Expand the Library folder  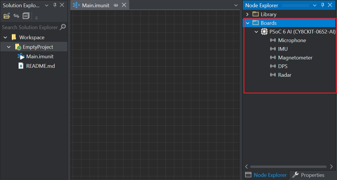[247, 14]
